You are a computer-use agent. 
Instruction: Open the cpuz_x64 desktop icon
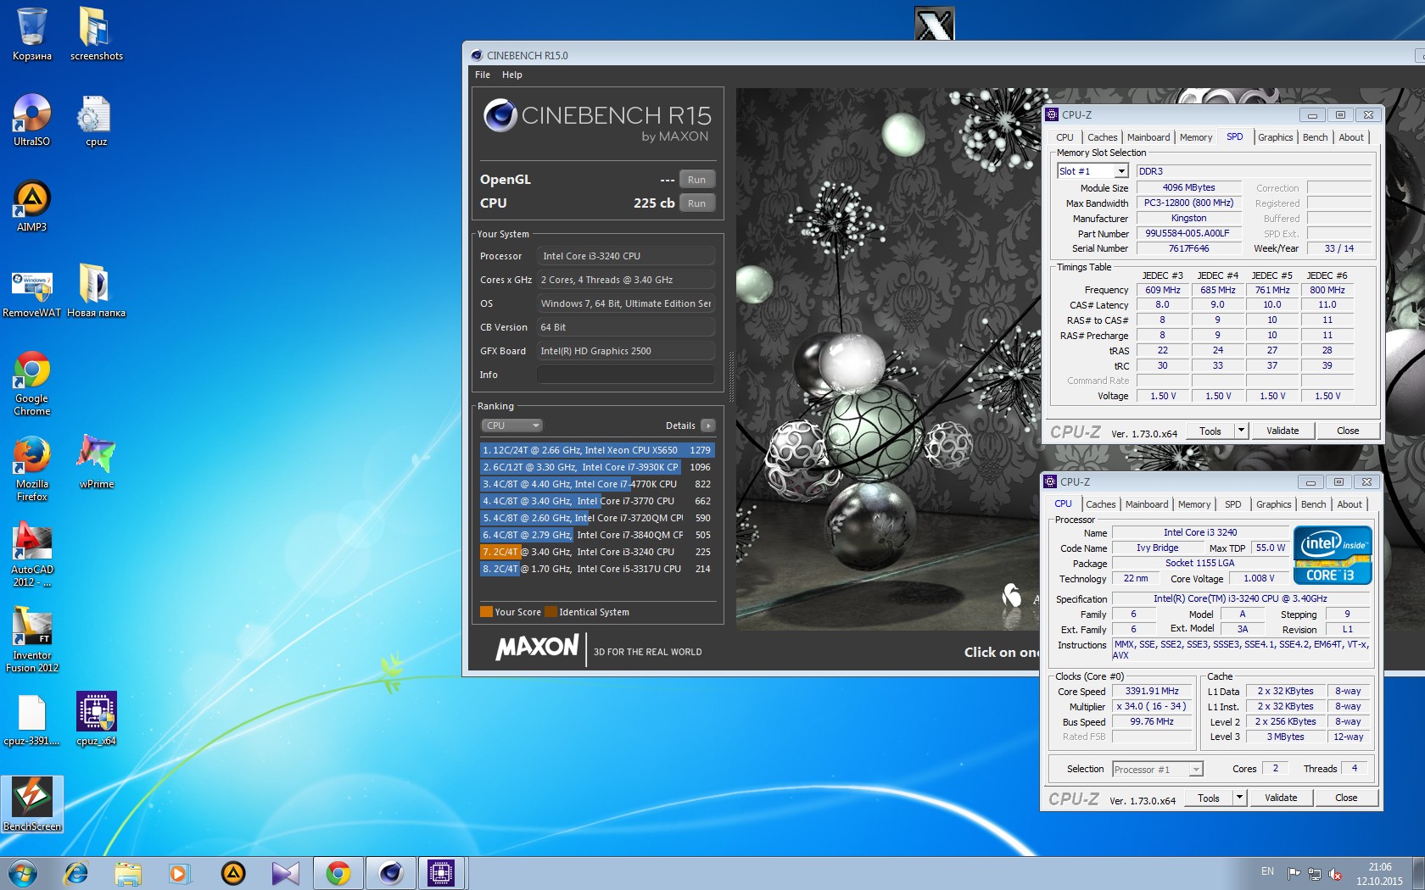pos(96,719)
